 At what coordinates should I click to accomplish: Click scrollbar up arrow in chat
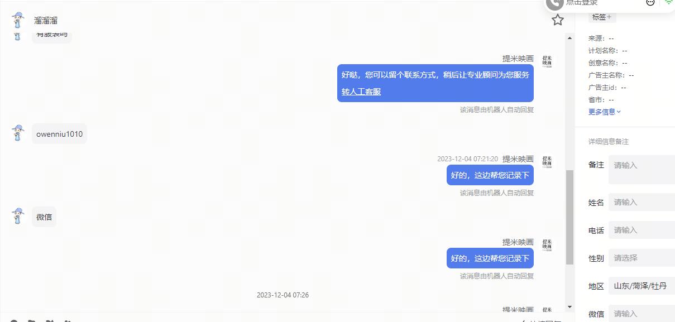(x=569, y=38)
